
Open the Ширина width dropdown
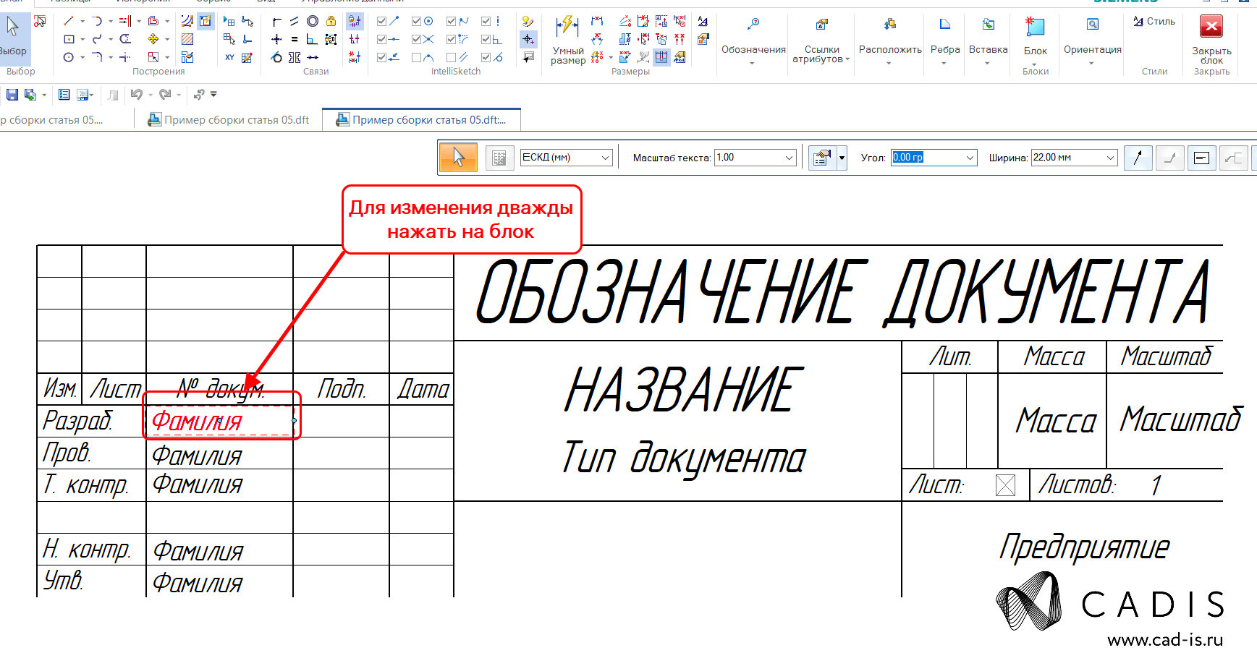point(1111,158)
